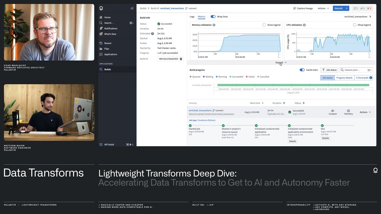381x214 pixels.
Task: Open the Rebuild dropdown arrow
Action: click(x=347, y=8)
